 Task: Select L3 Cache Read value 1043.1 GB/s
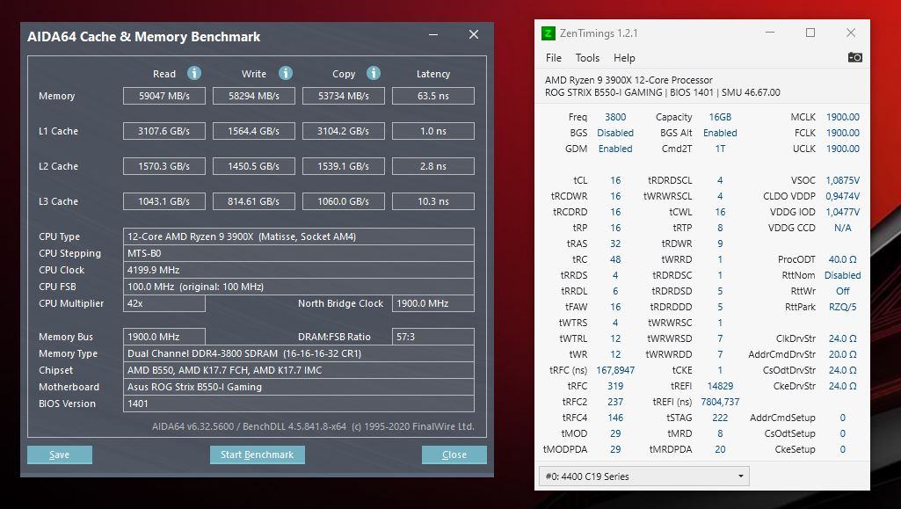coord(164,201)
